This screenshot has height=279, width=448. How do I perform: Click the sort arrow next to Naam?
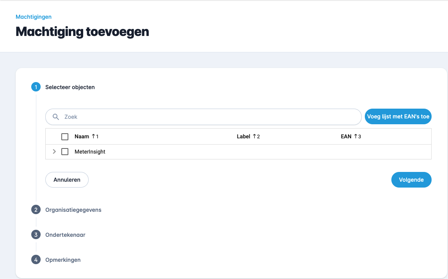[x=93, y=136]
